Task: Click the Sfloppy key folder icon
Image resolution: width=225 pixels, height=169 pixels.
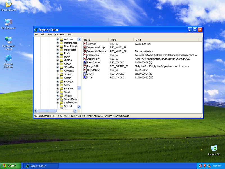Action: [61, 95]
